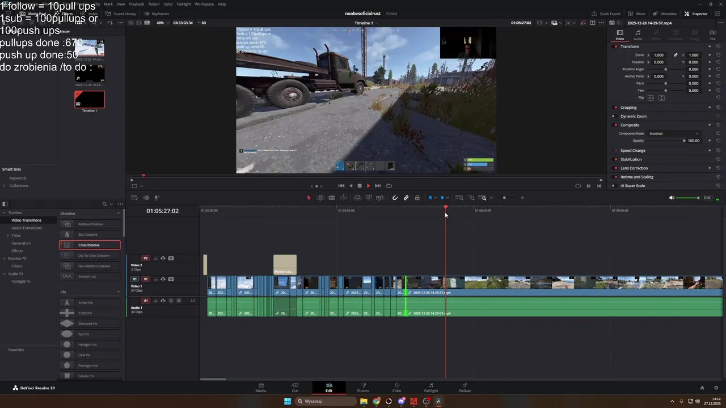This screenshot has width=726, height=408.
Task: Collapse the Toolbox tree
Action: 4,212
